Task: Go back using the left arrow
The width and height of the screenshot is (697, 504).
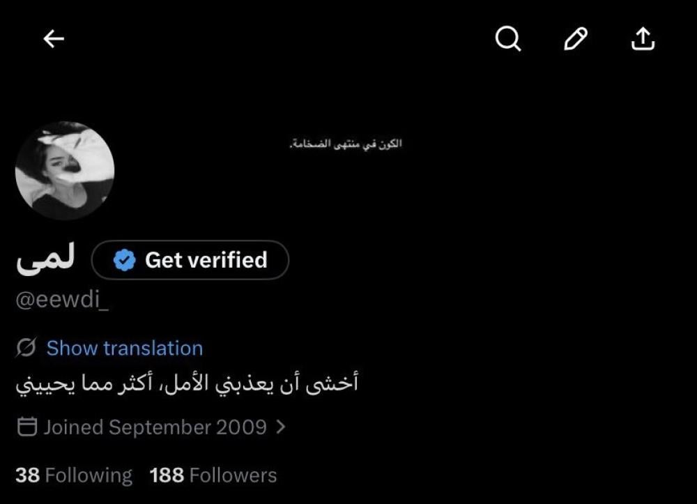Action: (x=54, y=39)
